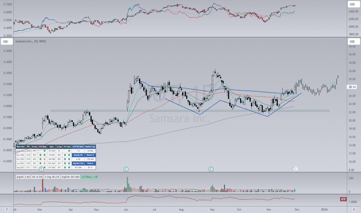Click the Sales column header
The image size is (361, 213).
click(x=52, y=147)
